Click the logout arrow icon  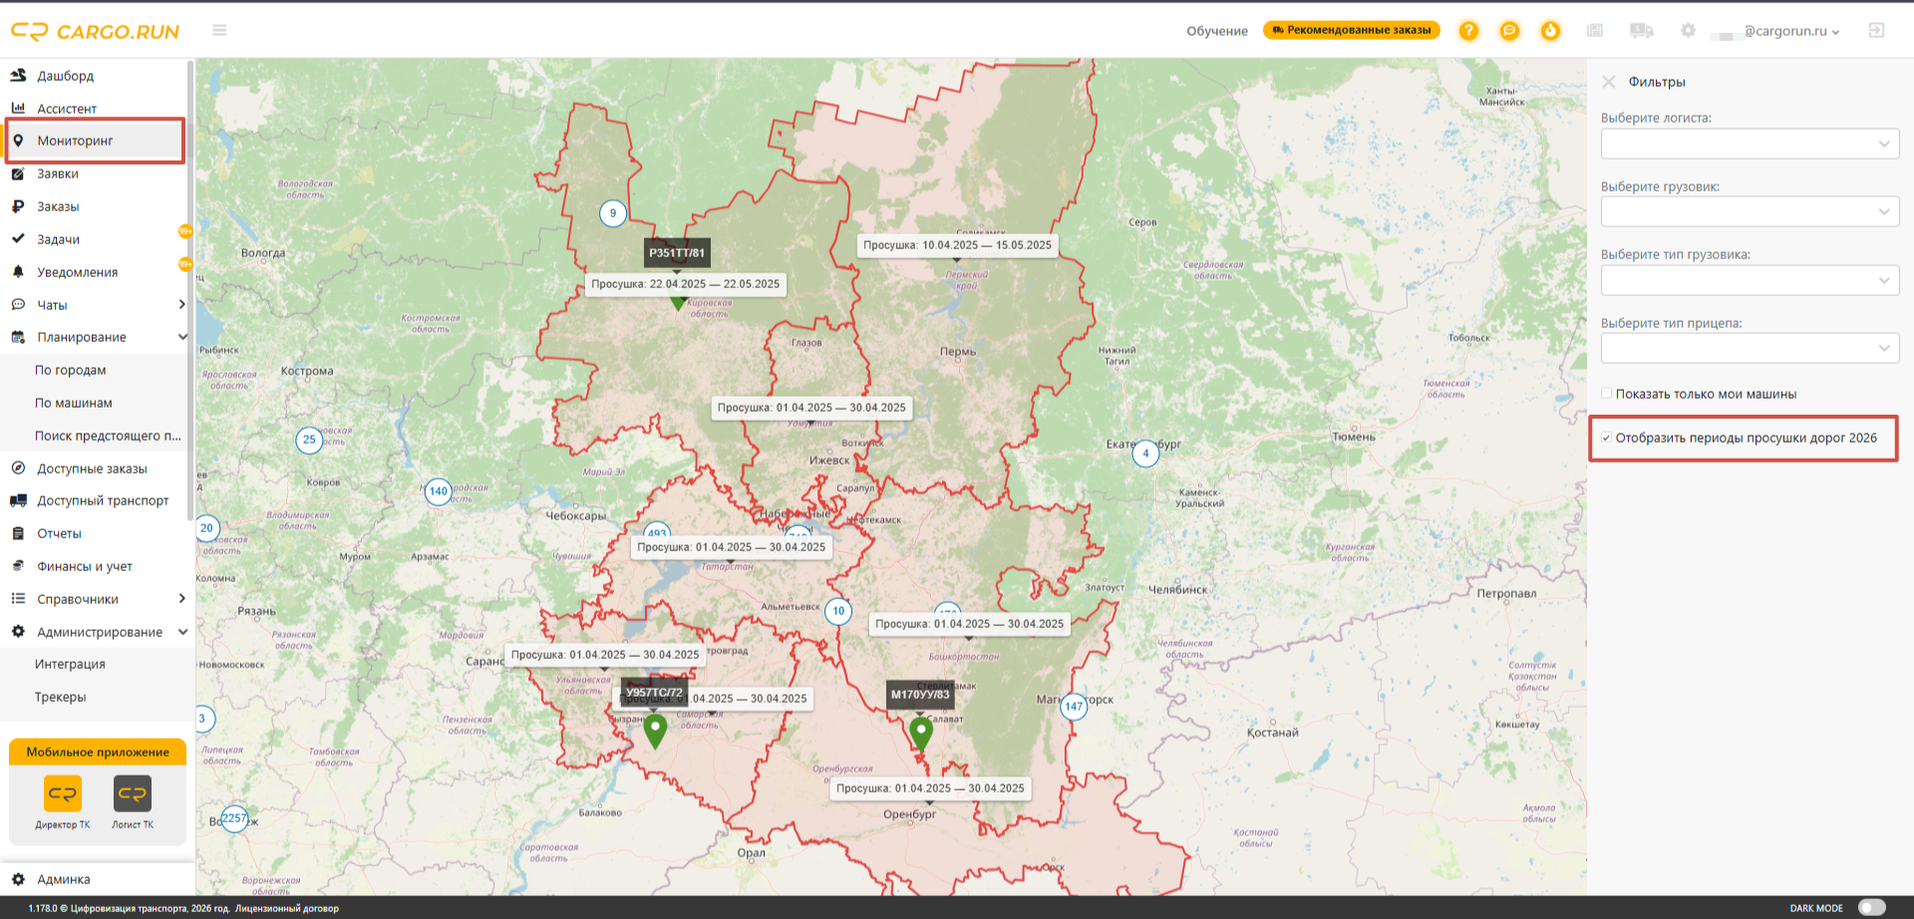click(x=1876, y=31)
